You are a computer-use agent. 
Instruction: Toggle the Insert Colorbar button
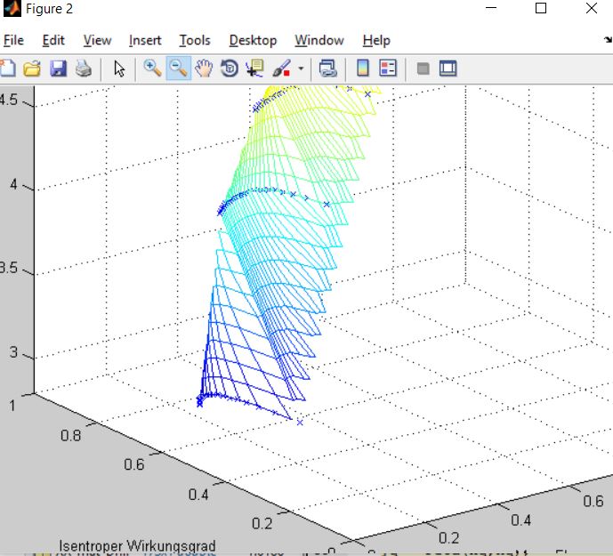click(x=362, y=68)
